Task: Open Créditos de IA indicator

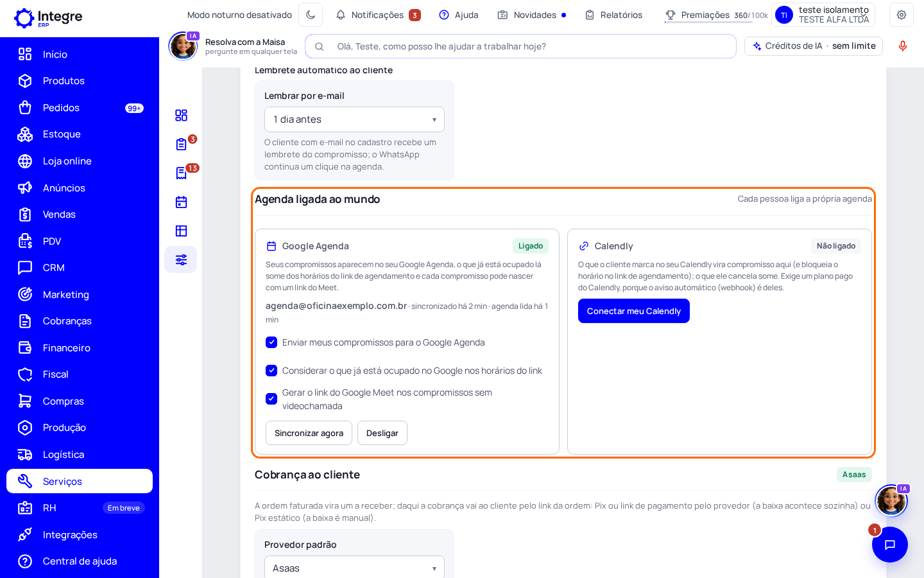Action: [x=814, y=46]
